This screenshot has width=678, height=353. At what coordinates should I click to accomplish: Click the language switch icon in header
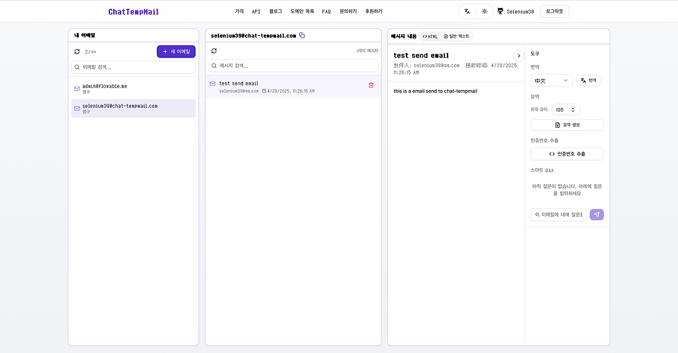click(467, 11)
